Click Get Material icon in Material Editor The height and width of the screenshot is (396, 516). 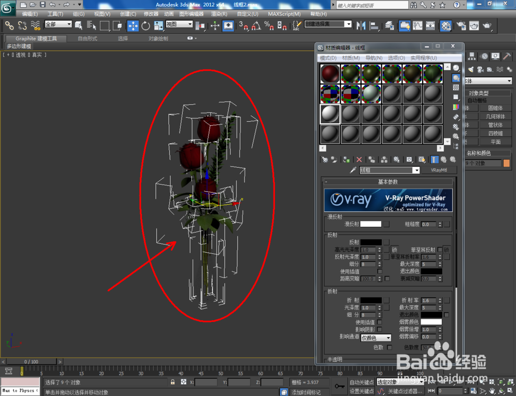[325, 159]
